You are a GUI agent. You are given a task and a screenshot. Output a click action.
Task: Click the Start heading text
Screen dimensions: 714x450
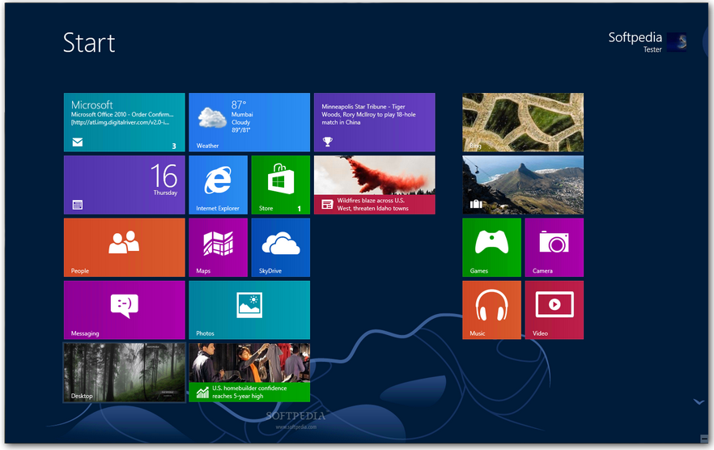(89, 43)
